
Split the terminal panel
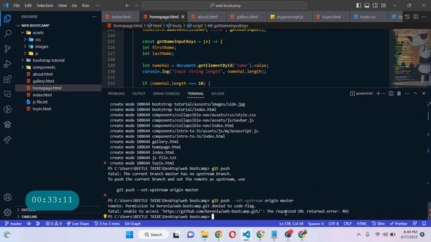click(391, 93)
